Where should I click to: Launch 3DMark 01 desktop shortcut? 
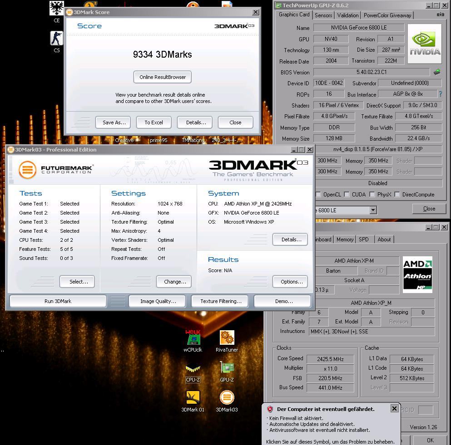[x=193, y=401]
